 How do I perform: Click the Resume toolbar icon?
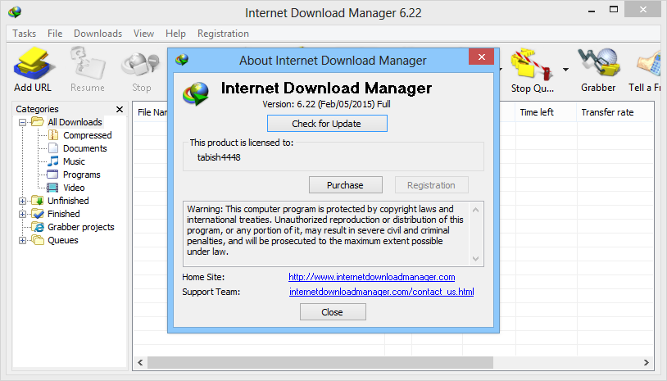(x=88, y=70)
